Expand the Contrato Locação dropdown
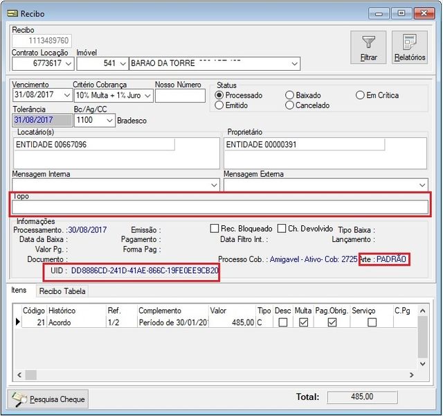The width and height of the screenshot is (443, 416). [x=67, y=64]
